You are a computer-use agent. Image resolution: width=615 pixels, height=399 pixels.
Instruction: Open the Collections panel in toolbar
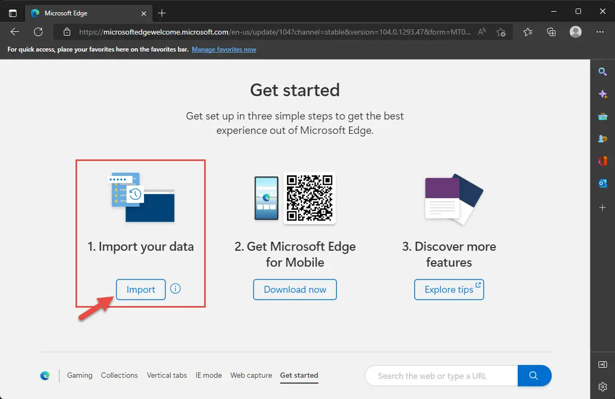coord(551,32)
